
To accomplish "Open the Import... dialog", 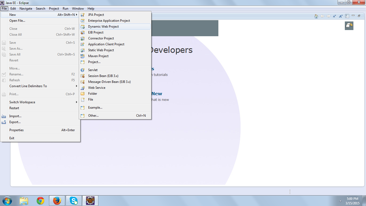I will click(x=40, y=116).
